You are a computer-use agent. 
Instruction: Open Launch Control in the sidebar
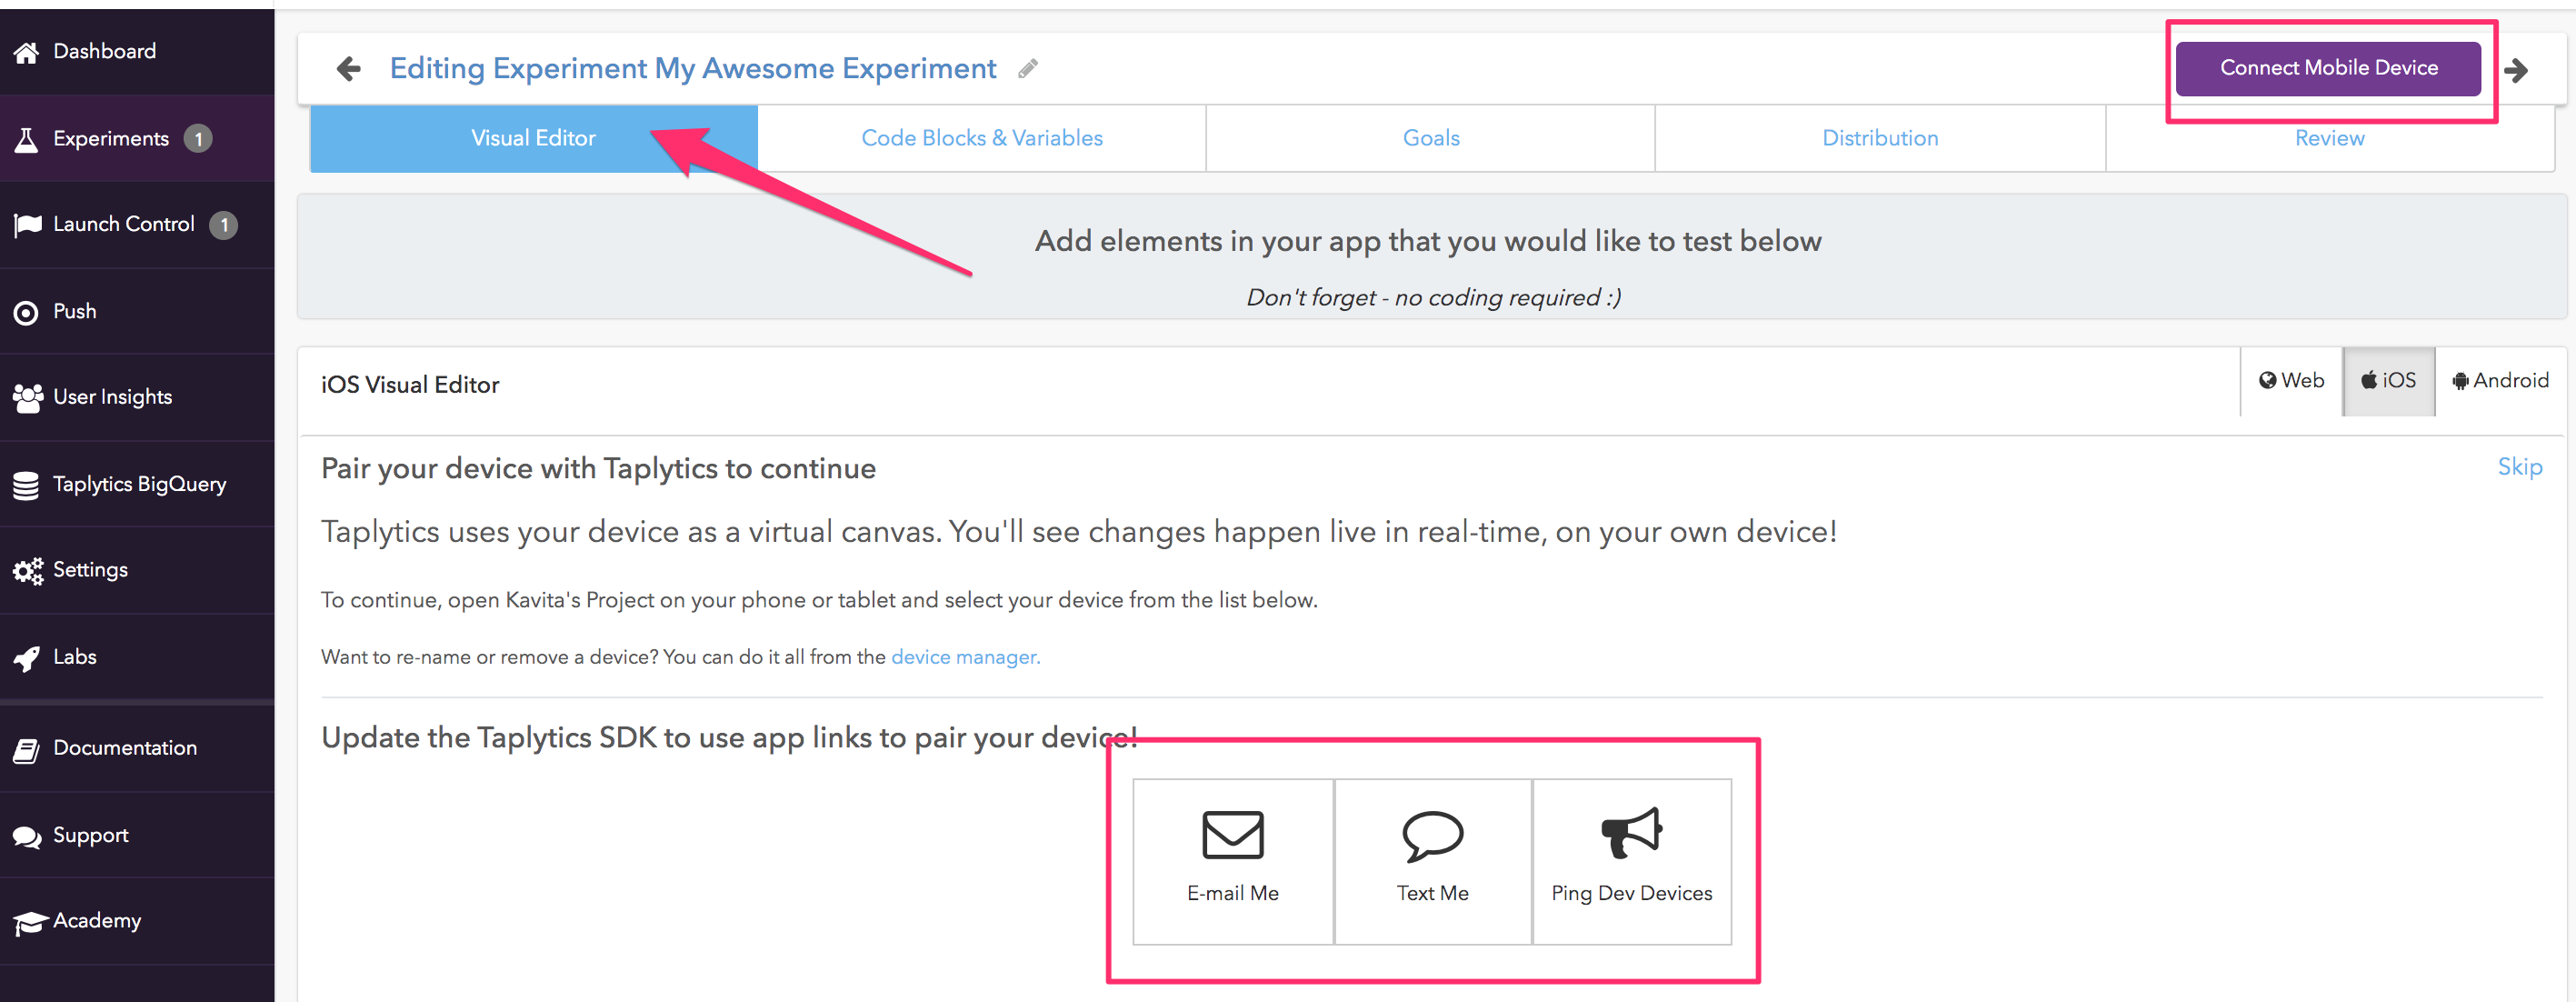[123, 225]
